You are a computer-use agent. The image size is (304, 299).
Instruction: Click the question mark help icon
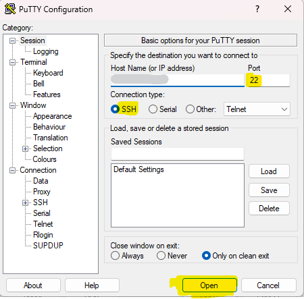tap(257, 9)
